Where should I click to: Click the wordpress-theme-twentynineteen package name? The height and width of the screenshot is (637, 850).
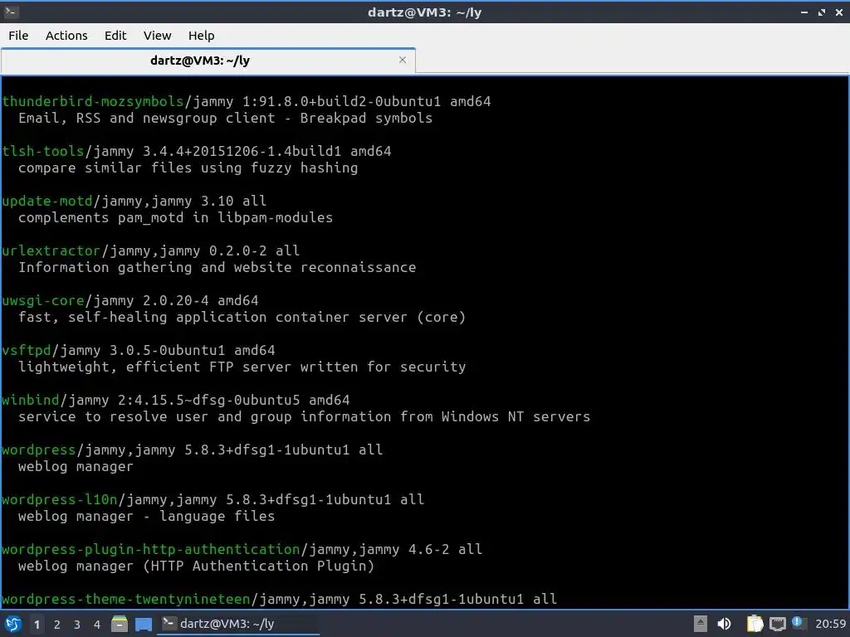point(126,600)
